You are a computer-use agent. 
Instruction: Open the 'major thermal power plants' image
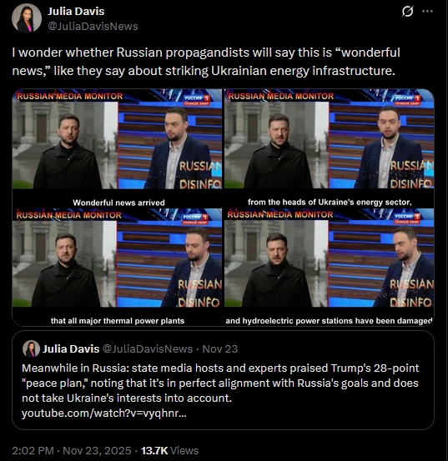pos(117,267)
